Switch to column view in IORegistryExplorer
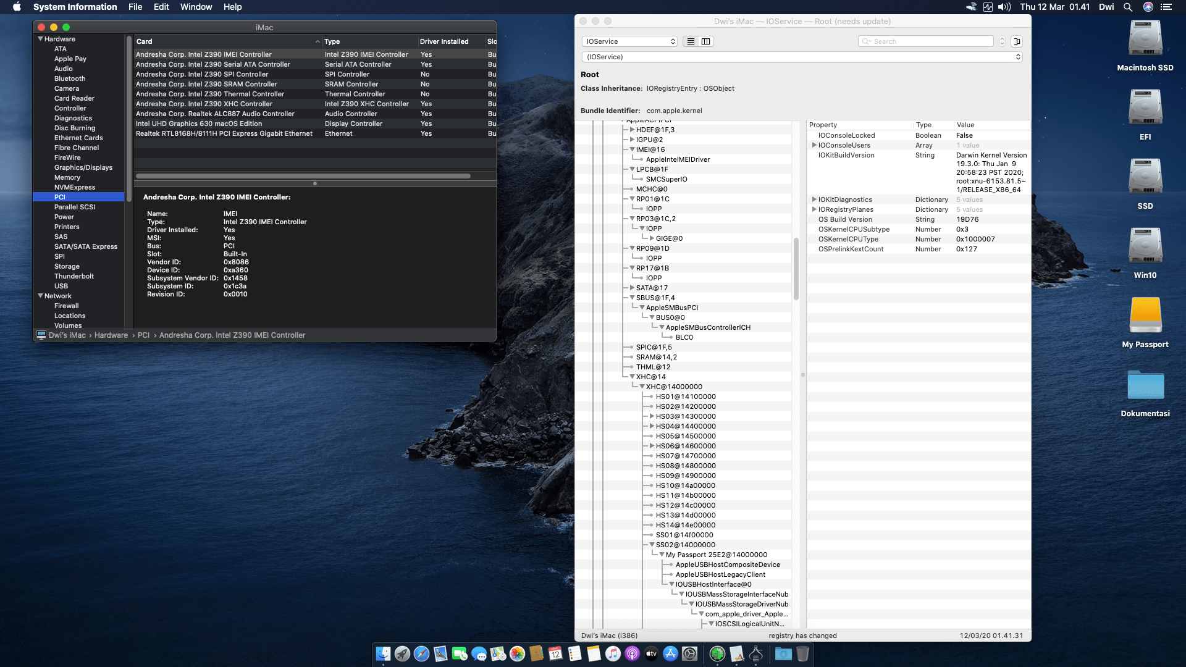1186x667 pixels. click(x=705, y=41)
